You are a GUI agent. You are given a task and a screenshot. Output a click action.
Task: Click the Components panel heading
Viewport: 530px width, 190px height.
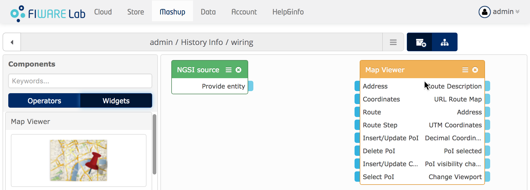(32, 64)
